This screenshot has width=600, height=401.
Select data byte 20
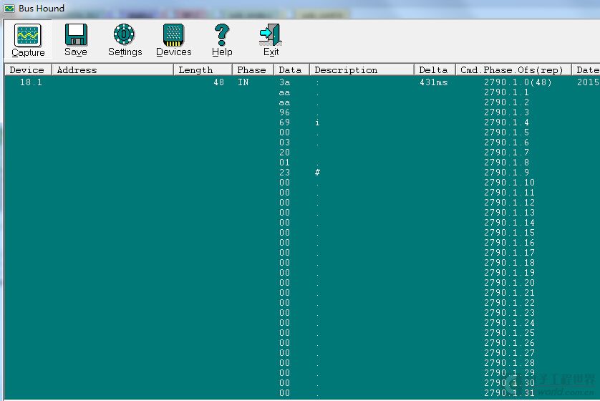(285, 153)
